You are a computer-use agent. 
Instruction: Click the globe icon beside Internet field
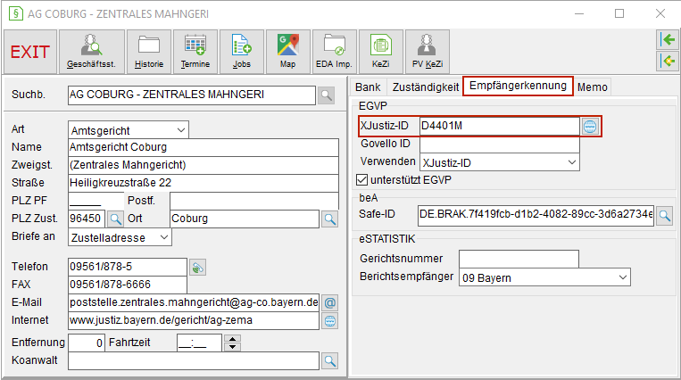(330, 321)
